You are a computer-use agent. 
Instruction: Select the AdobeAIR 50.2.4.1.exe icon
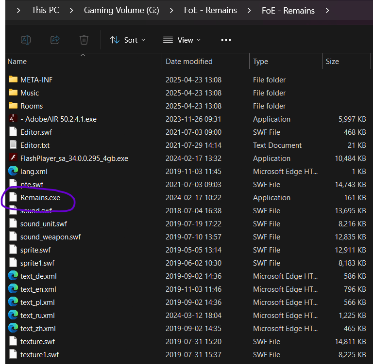[x=13, y=118]
